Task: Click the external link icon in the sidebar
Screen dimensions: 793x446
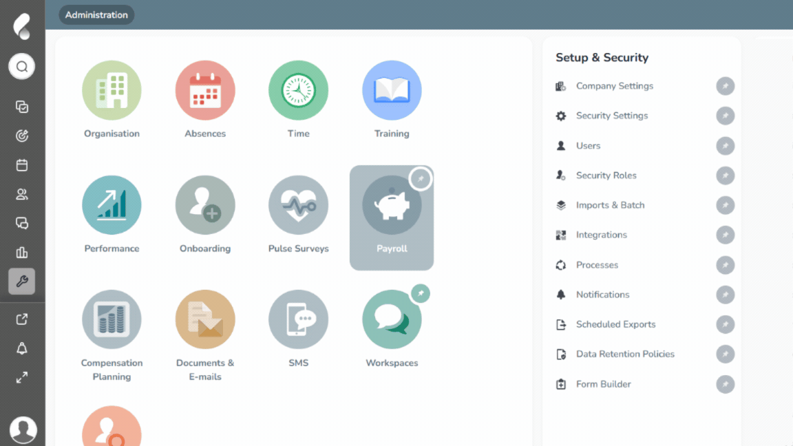Action: click(x=22, y=319)
